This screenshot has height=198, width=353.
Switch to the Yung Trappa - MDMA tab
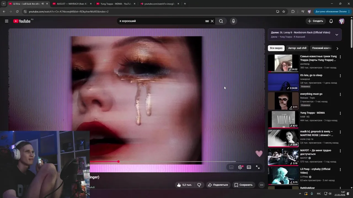pos(115,4)
